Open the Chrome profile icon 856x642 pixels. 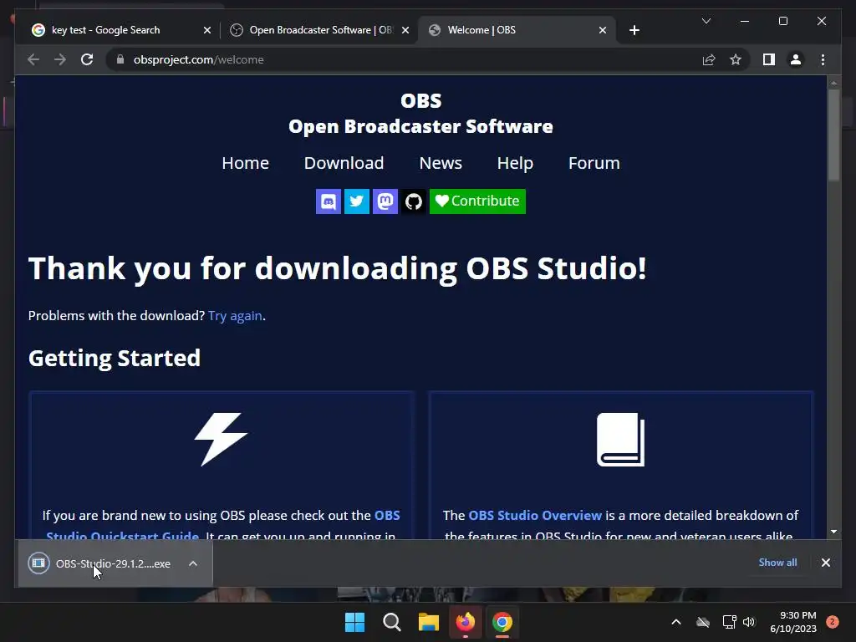point(796,59)
